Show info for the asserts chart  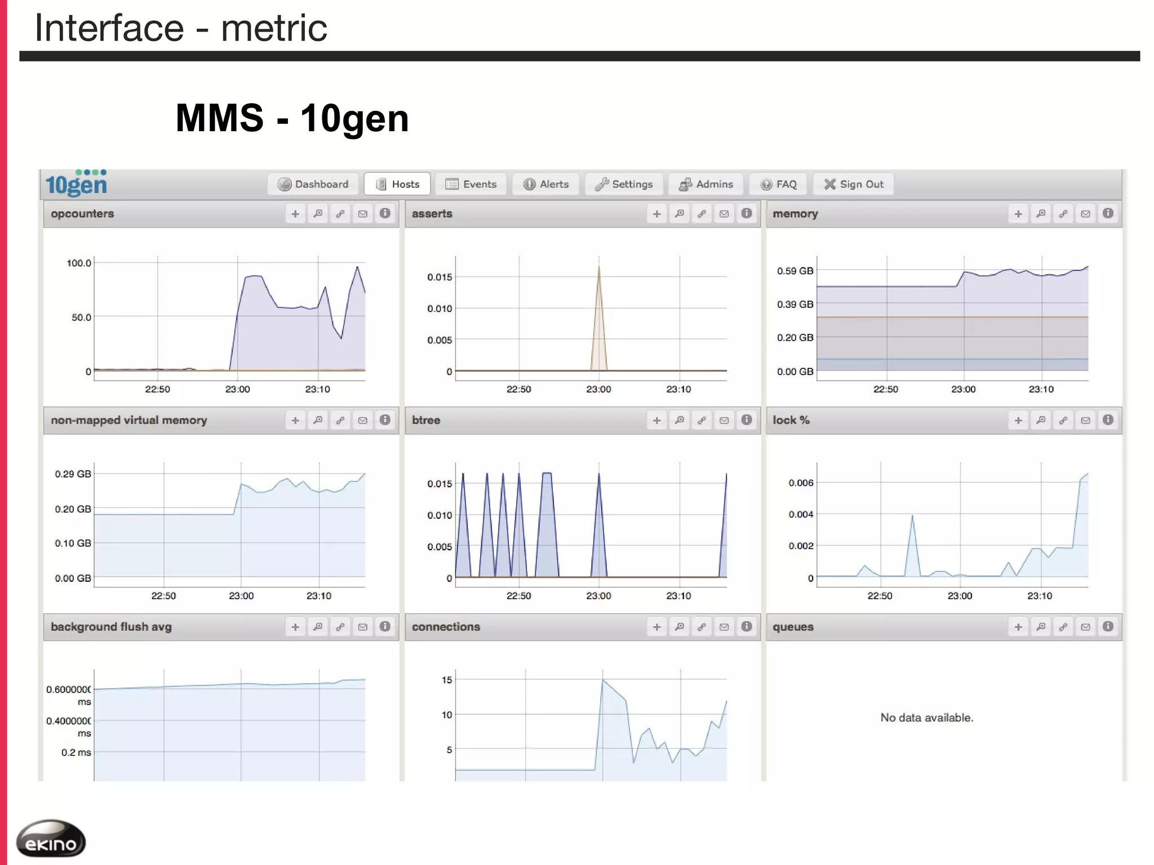click(747, 213)
